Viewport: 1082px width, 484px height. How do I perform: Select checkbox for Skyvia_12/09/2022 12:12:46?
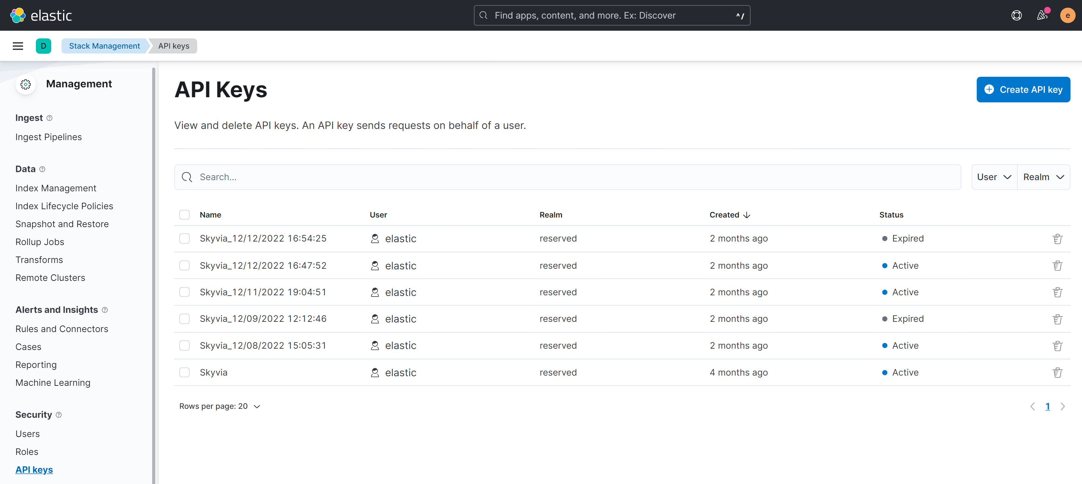point(184,319)
